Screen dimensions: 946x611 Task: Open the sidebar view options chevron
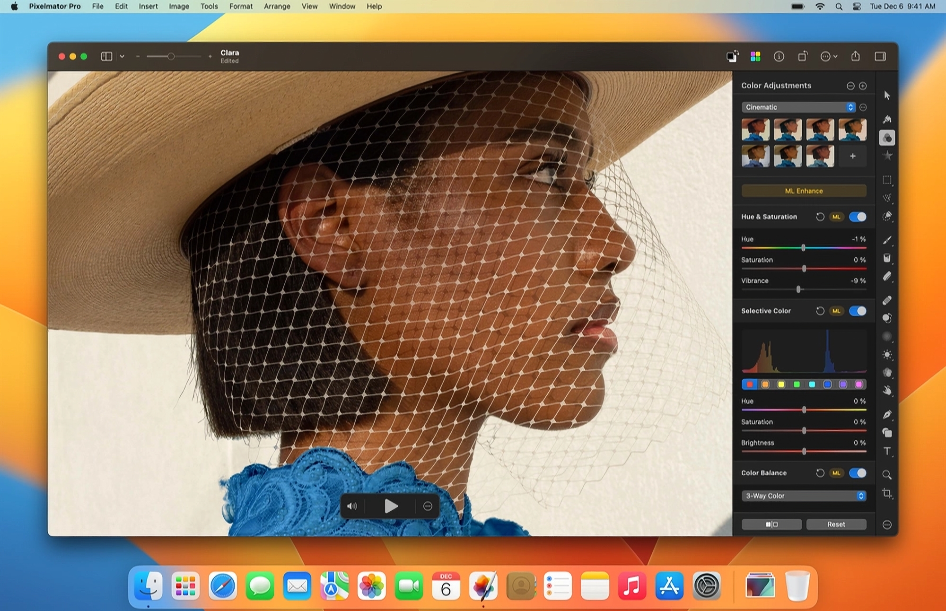tap(122, 56)
